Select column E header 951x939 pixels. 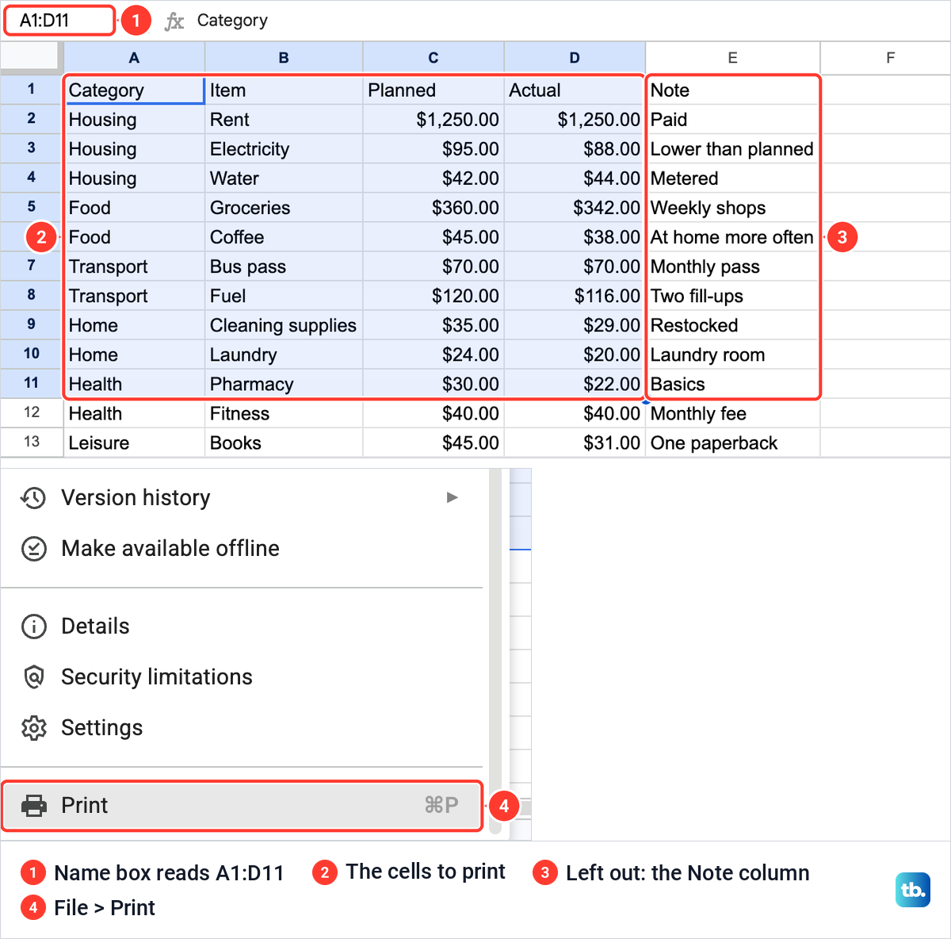tap(732, 57)
